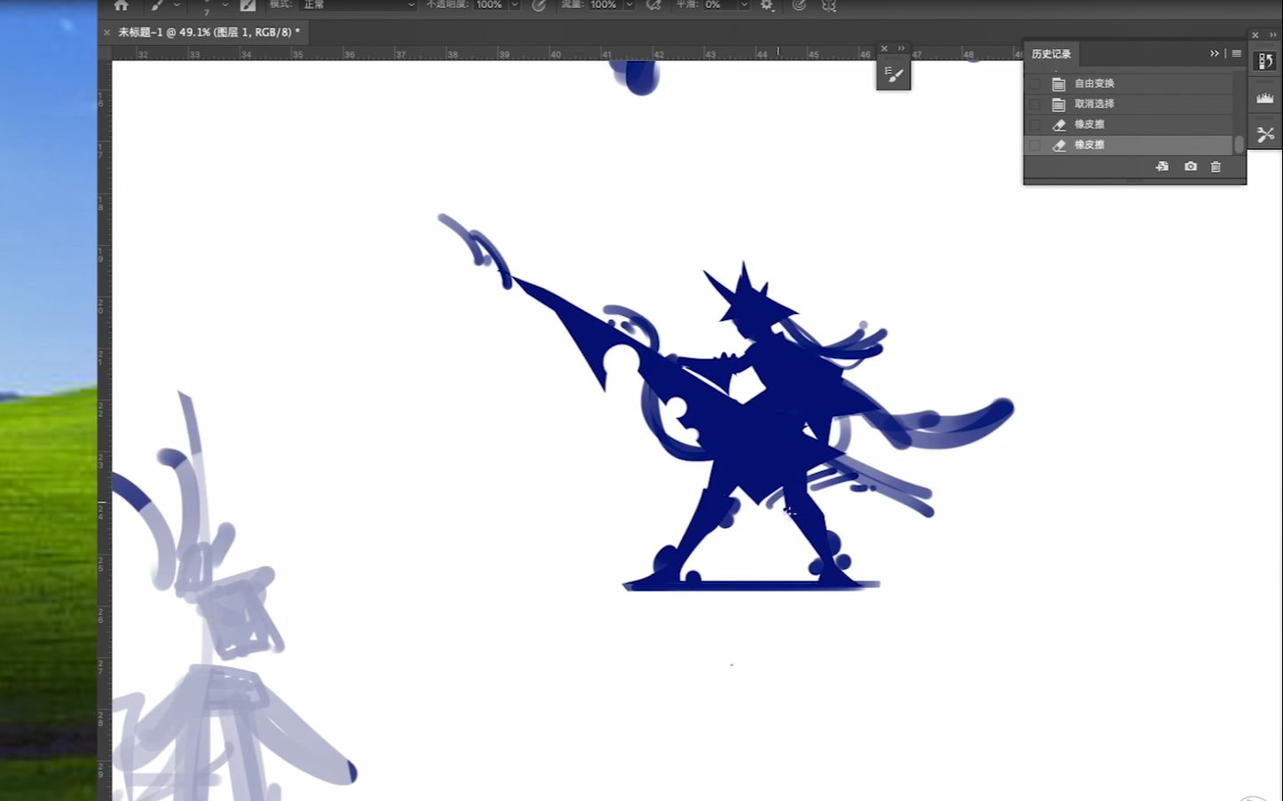This screenshot has height=801, width=1283.
Task: Open the History panel dock icon
Action: (1265, 61)
